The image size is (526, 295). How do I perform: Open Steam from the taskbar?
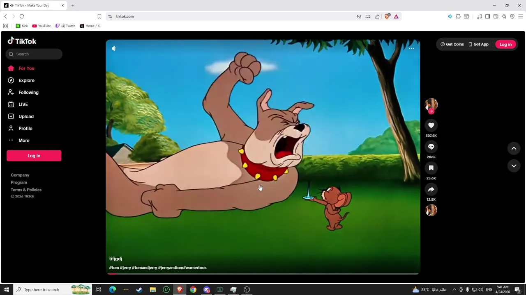click(139, 290)
